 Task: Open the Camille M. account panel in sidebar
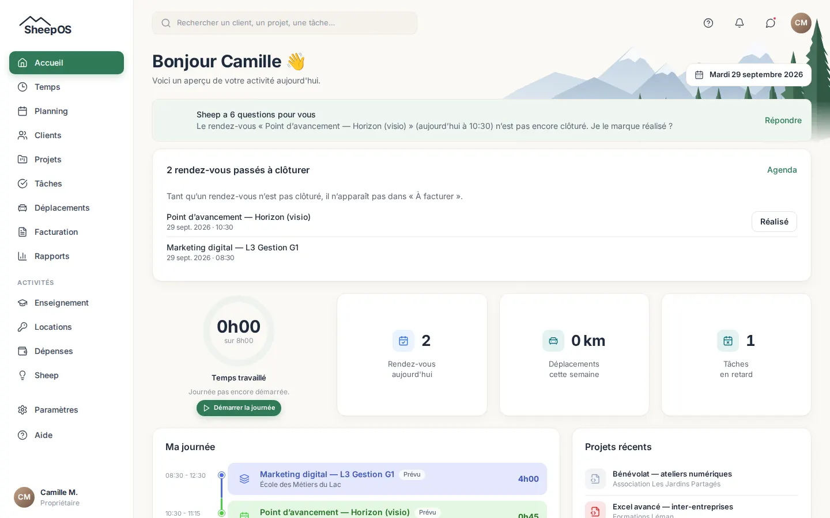66,497
